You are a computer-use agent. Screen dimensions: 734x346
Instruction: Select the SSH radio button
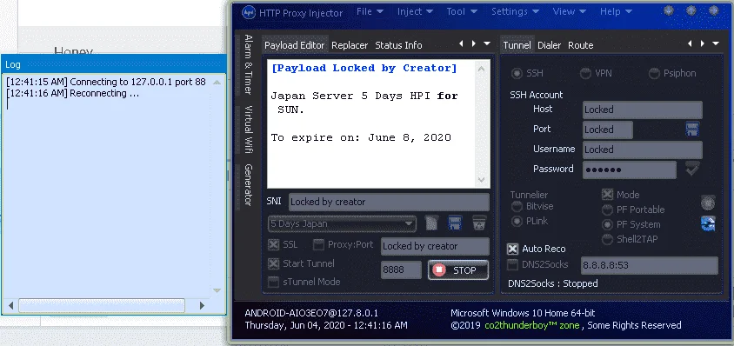(517, 74)
